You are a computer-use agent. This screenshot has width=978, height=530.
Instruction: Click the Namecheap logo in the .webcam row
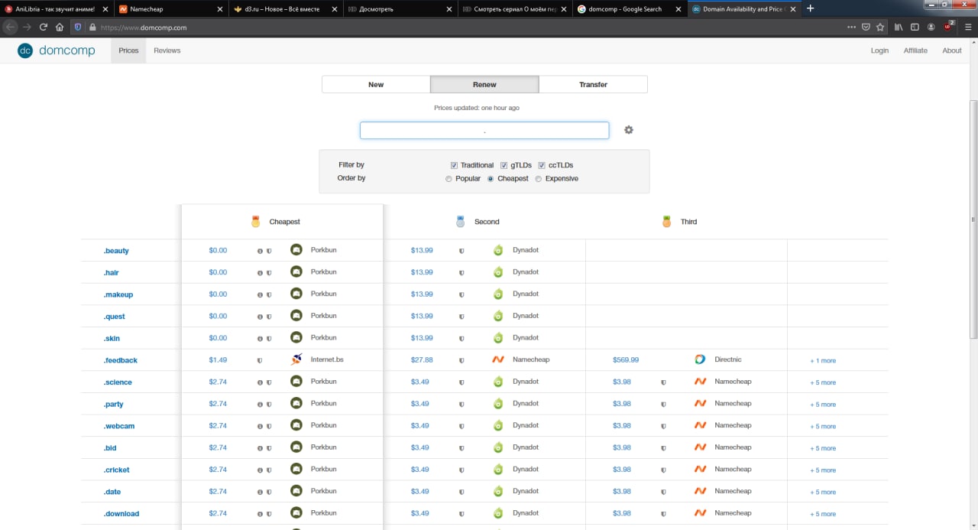tap(700, 425)
